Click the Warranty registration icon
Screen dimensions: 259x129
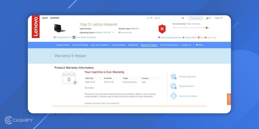(x=173, y=77)
